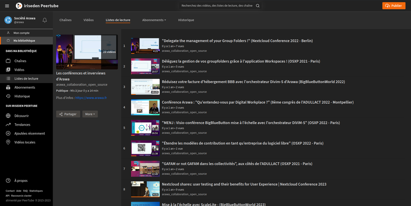Click the Vidéos play icon in sidebar
This screenshot has height=206, width=411.
point(8,70)
